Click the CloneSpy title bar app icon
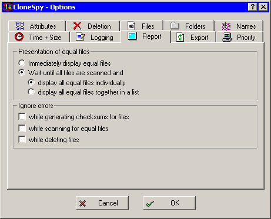 pos(8,7)
